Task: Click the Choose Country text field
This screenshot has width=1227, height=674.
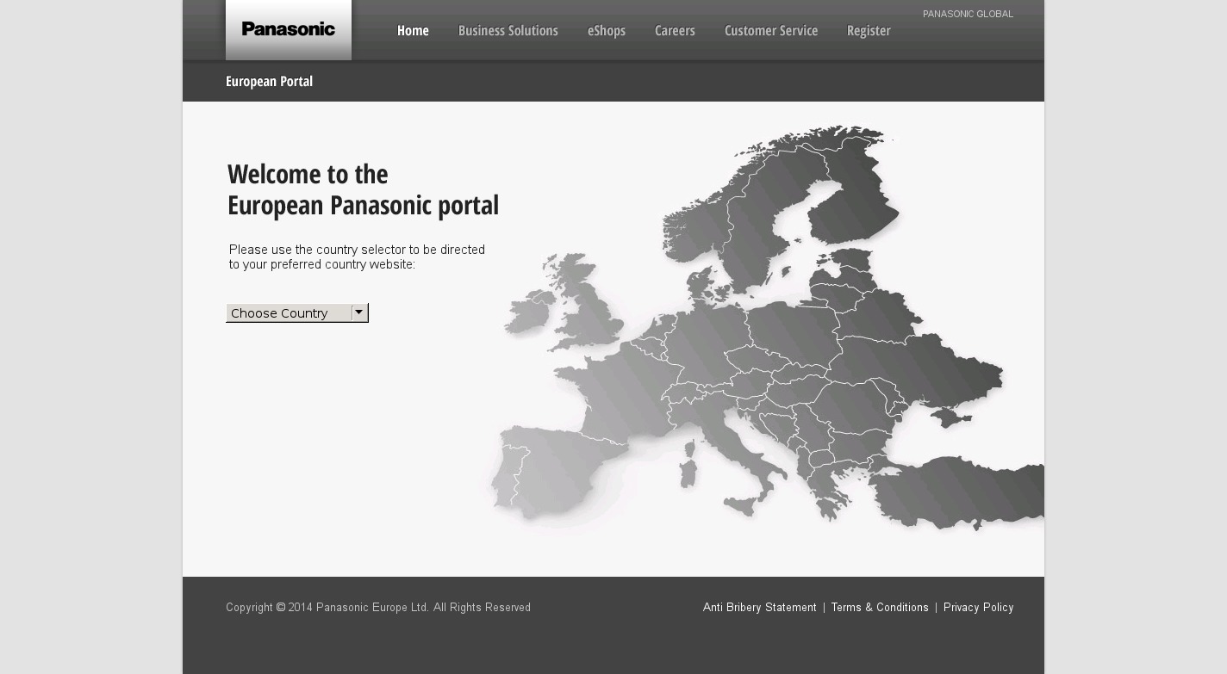Action: point(289,313)
